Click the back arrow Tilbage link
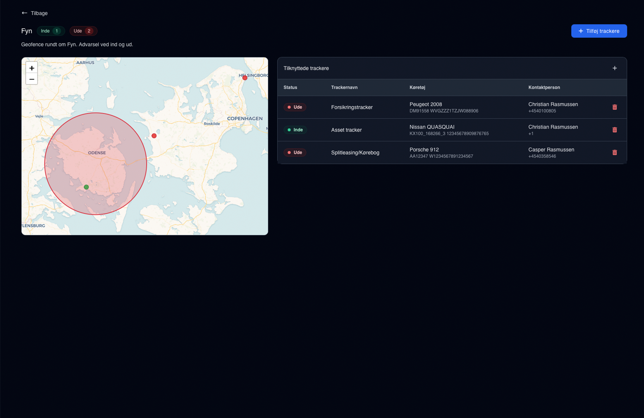 pyautogui.click(x=34, y=13)
